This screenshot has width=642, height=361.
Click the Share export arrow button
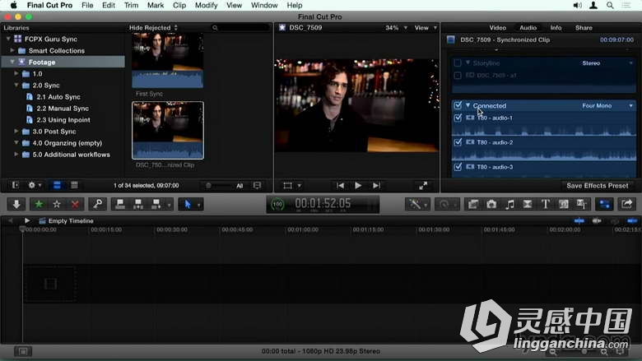(626, 204)
